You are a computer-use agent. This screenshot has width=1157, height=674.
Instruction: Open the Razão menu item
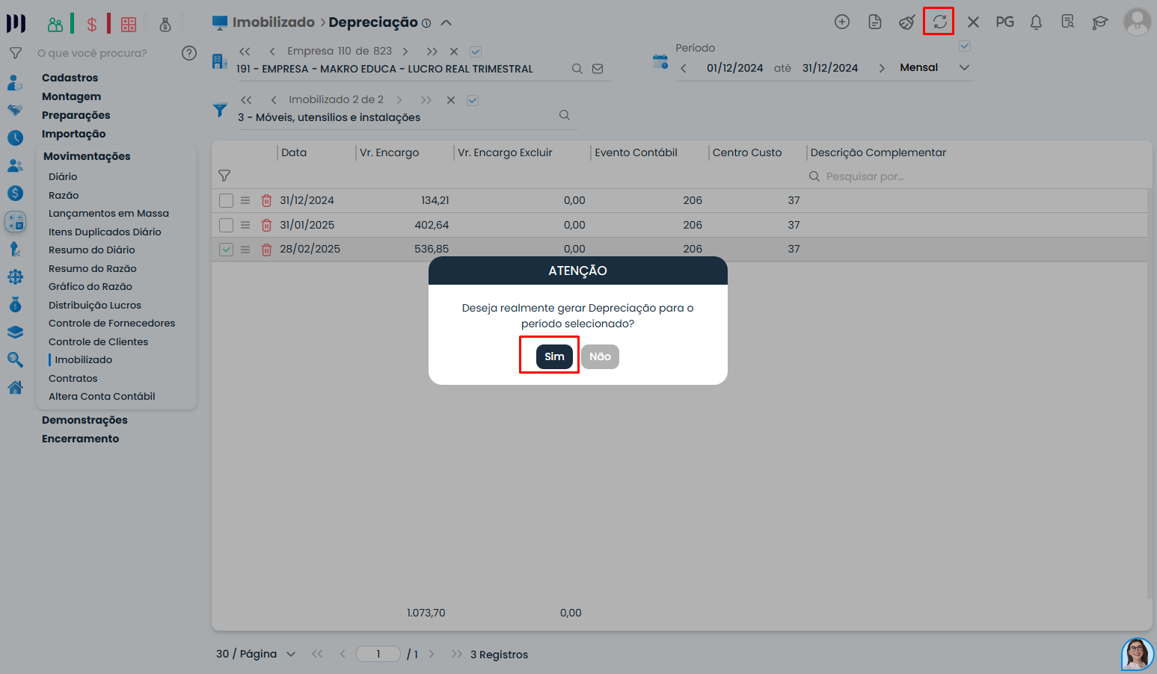[x=64, y=195]
